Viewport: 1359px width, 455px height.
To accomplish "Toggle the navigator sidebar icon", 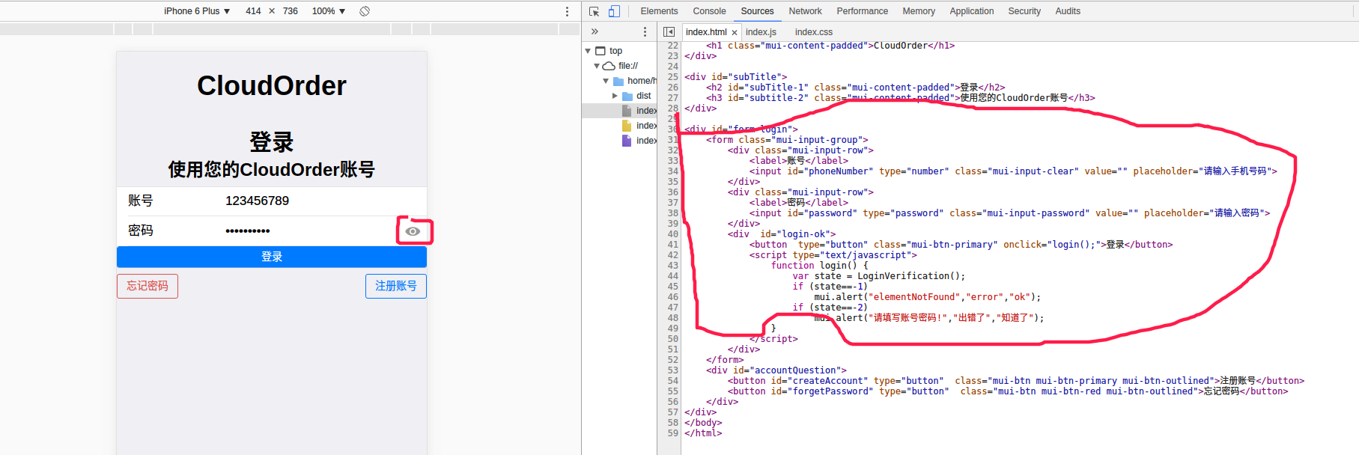I will coord(669,32).
